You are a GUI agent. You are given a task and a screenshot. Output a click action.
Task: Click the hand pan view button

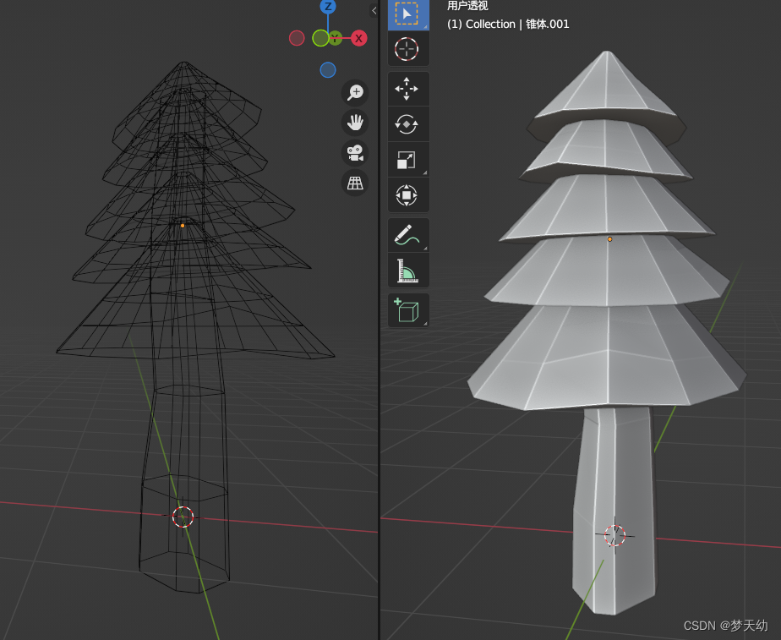pyautogui.click(x=355, y=123)
